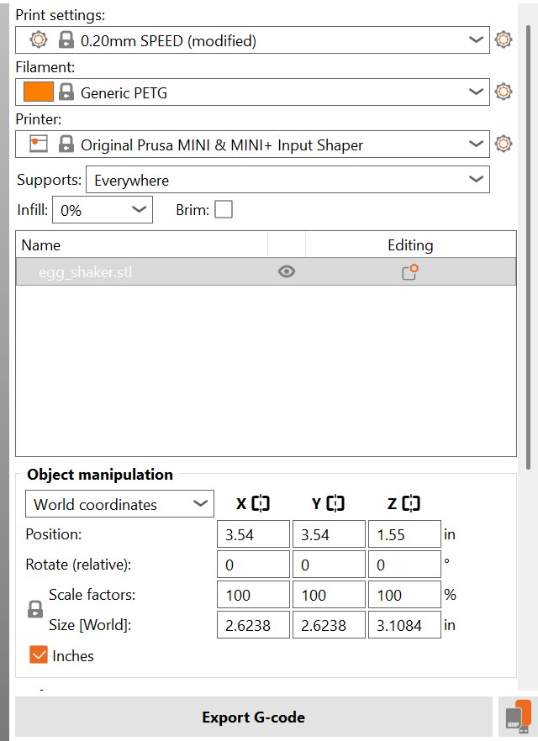Click Size Z field showing 3.1084

click(404, 625)
